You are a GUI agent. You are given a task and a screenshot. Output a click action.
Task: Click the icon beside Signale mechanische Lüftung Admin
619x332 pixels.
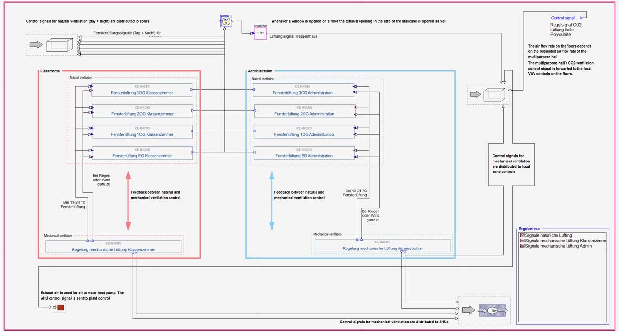(x=522, y=246)
